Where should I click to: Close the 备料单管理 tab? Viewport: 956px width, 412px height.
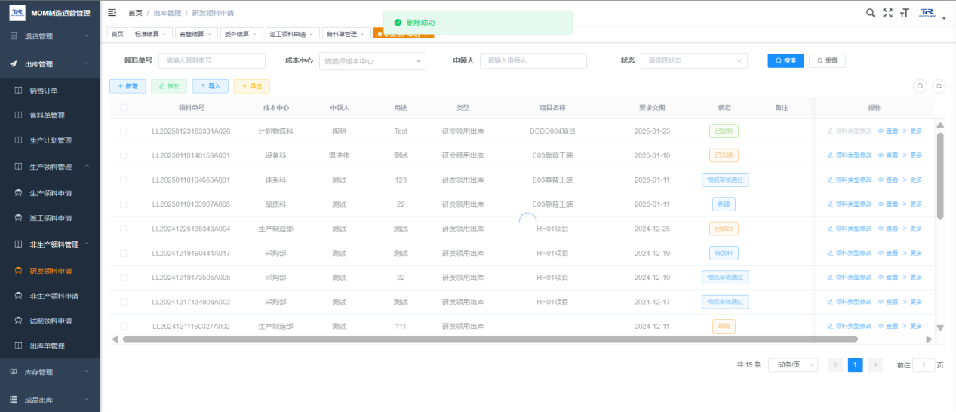pos(362,34)
